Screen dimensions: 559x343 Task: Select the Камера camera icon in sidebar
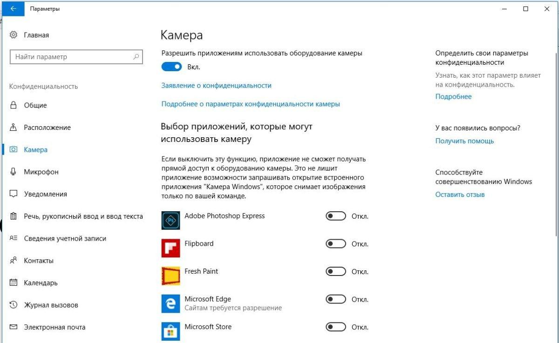[14, 150]
